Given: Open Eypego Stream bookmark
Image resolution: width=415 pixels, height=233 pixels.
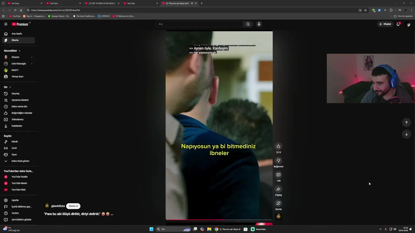Looking at the screenshot, I should [x=59, y=16].
